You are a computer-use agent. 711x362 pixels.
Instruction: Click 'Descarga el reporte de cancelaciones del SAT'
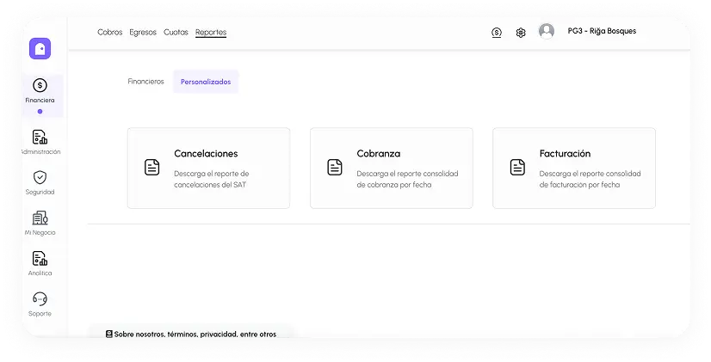[211, 179]
